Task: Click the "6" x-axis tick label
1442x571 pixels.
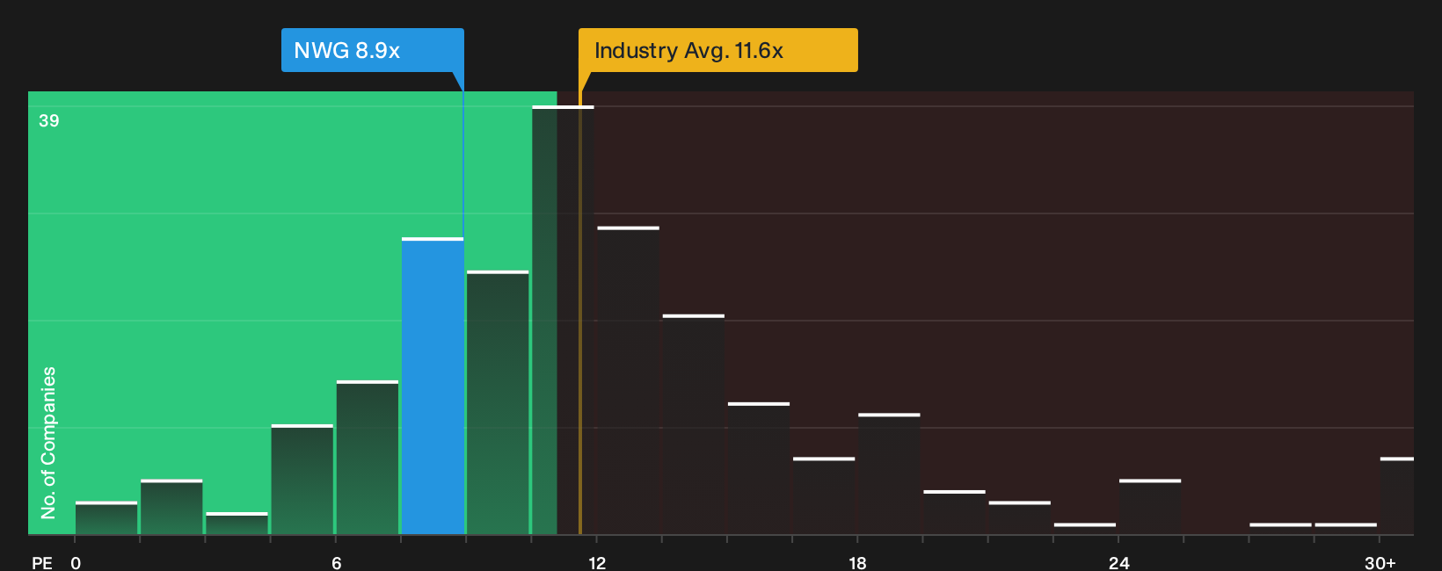Action: coord(337,563)
